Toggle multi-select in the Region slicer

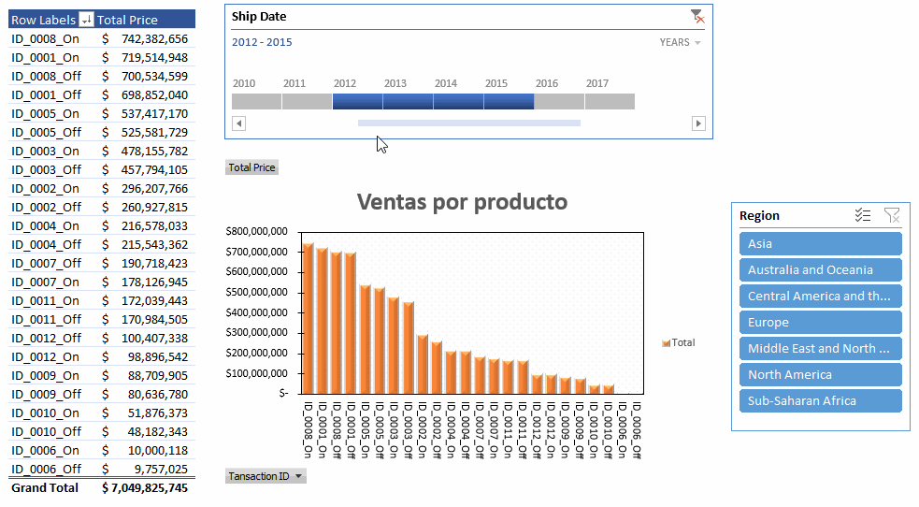[863, 215]
